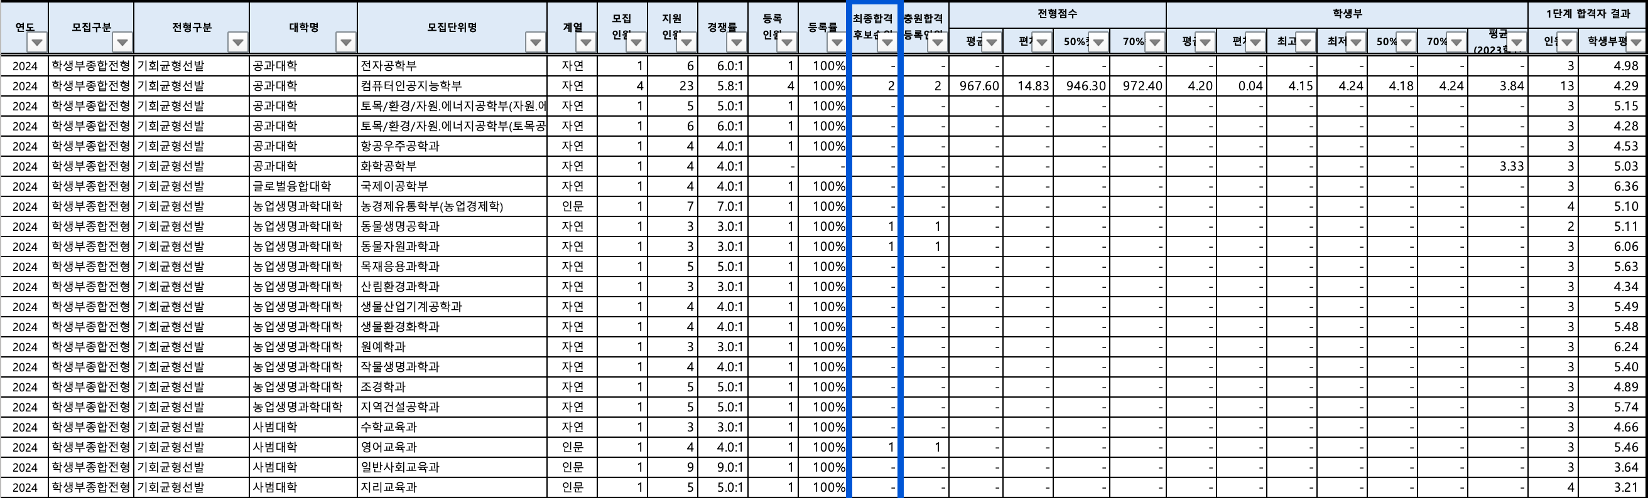The height and width of the screenshot is (498, 1648).
Task: Select the 조경학과 cell
Action: [x=452, y=387]
